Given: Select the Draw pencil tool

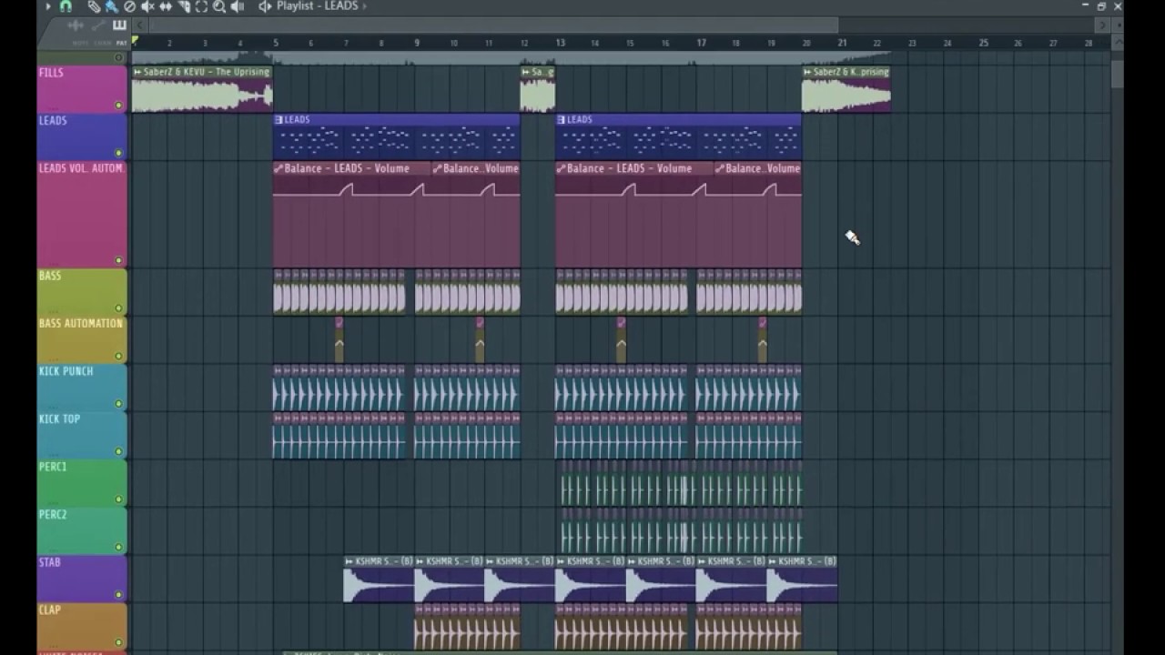Looking at the screenshot, I should (94, 6).
